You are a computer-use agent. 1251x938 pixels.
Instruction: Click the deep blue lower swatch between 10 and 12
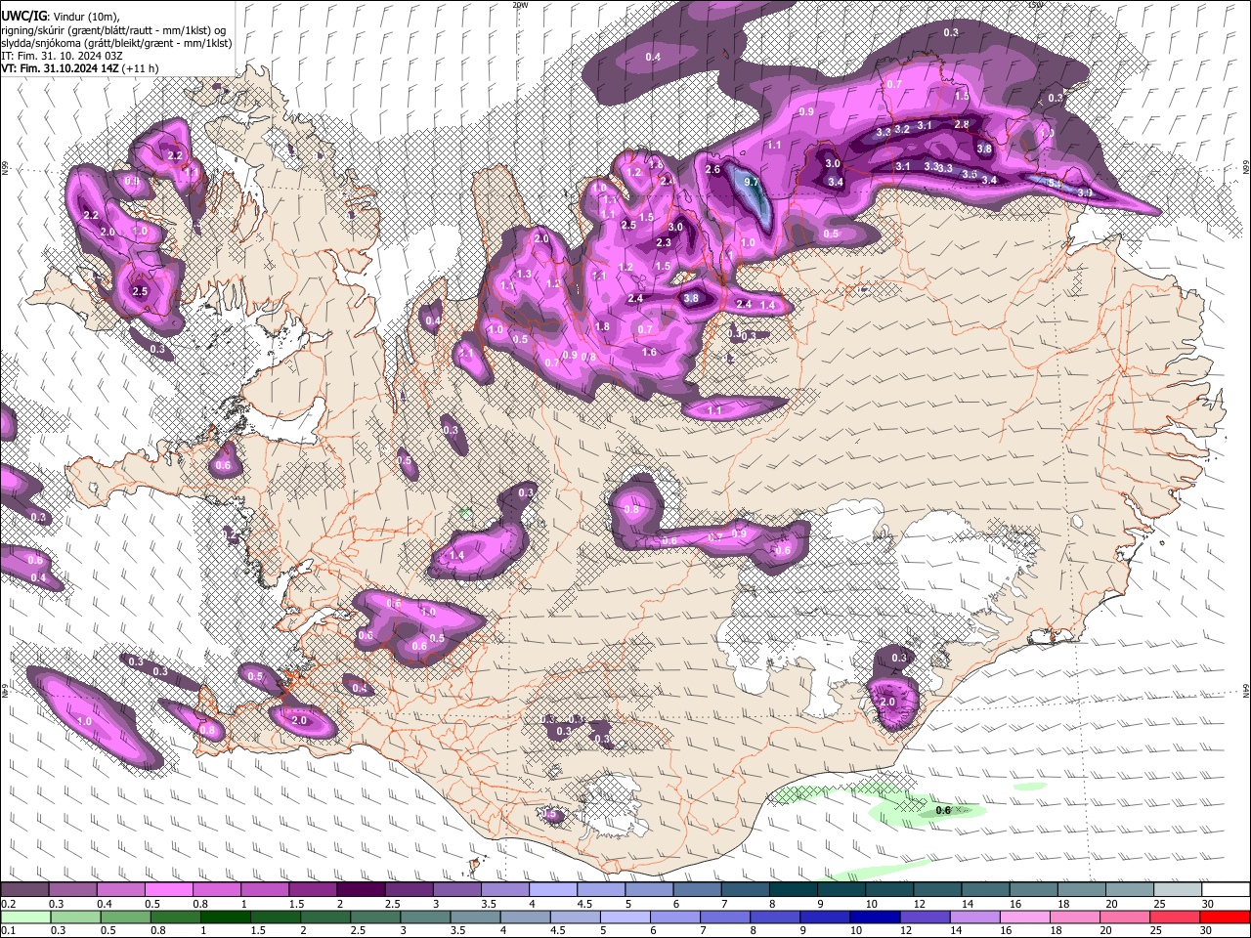(x=873, y=917)
